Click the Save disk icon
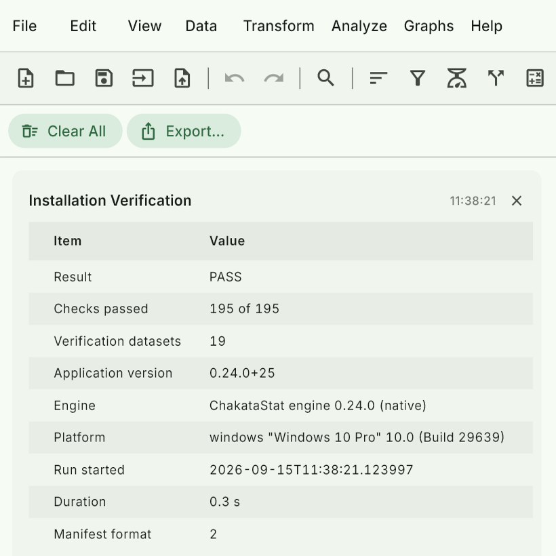This screenshot has width=556, height=556. 104,78
